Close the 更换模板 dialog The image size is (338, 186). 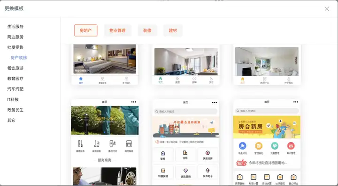(x=327, y=9)
